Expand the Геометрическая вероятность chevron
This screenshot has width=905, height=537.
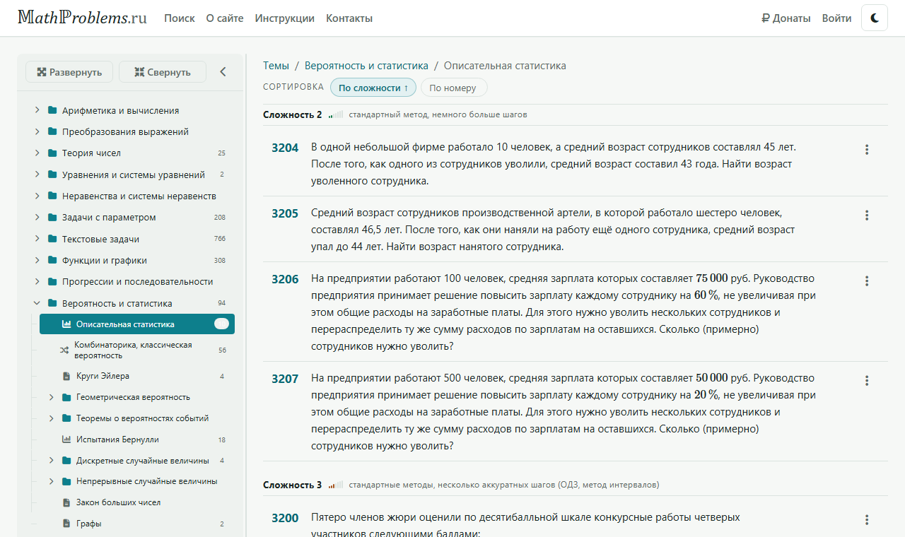(51, 397)
